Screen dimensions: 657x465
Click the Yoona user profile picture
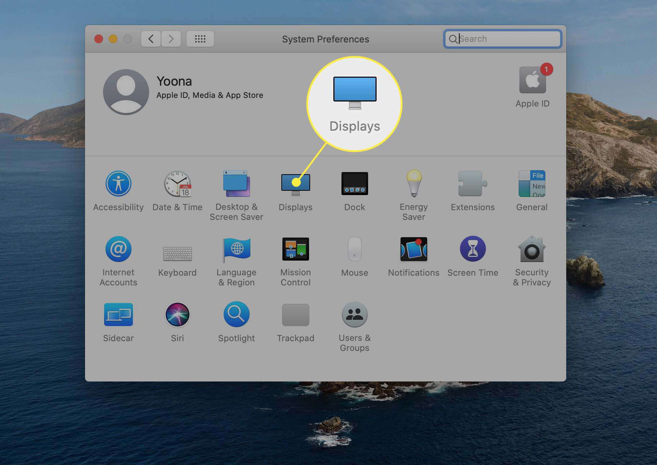tap(126, 92)
